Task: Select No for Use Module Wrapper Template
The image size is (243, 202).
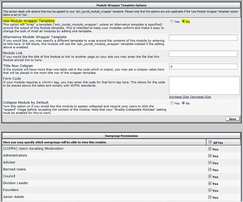Action: click(183, 22)
